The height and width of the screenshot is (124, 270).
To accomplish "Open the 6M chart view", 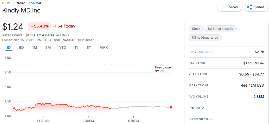I will (48, 47).
